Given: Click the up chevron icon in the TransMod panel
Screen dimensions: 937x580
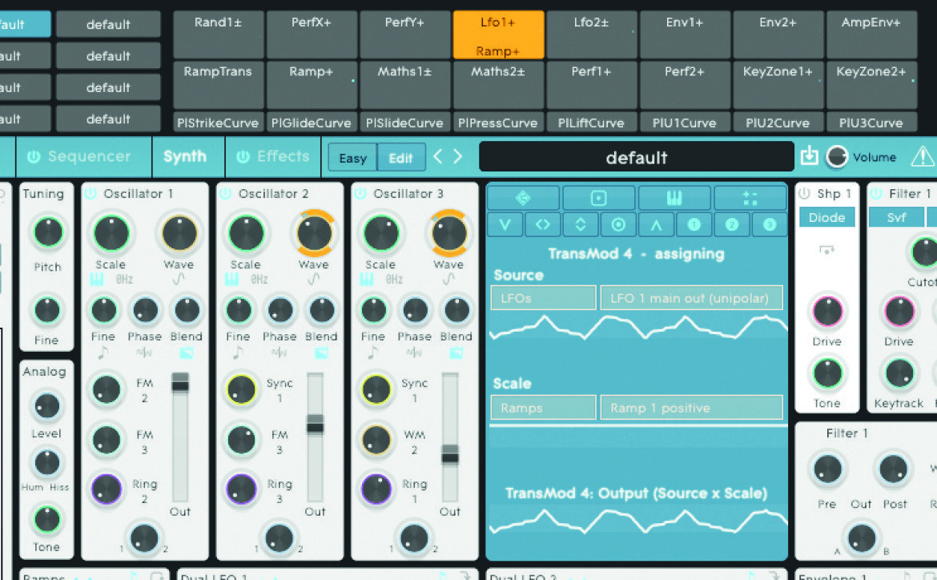Looking at the screenshot, I should [656, 225].
